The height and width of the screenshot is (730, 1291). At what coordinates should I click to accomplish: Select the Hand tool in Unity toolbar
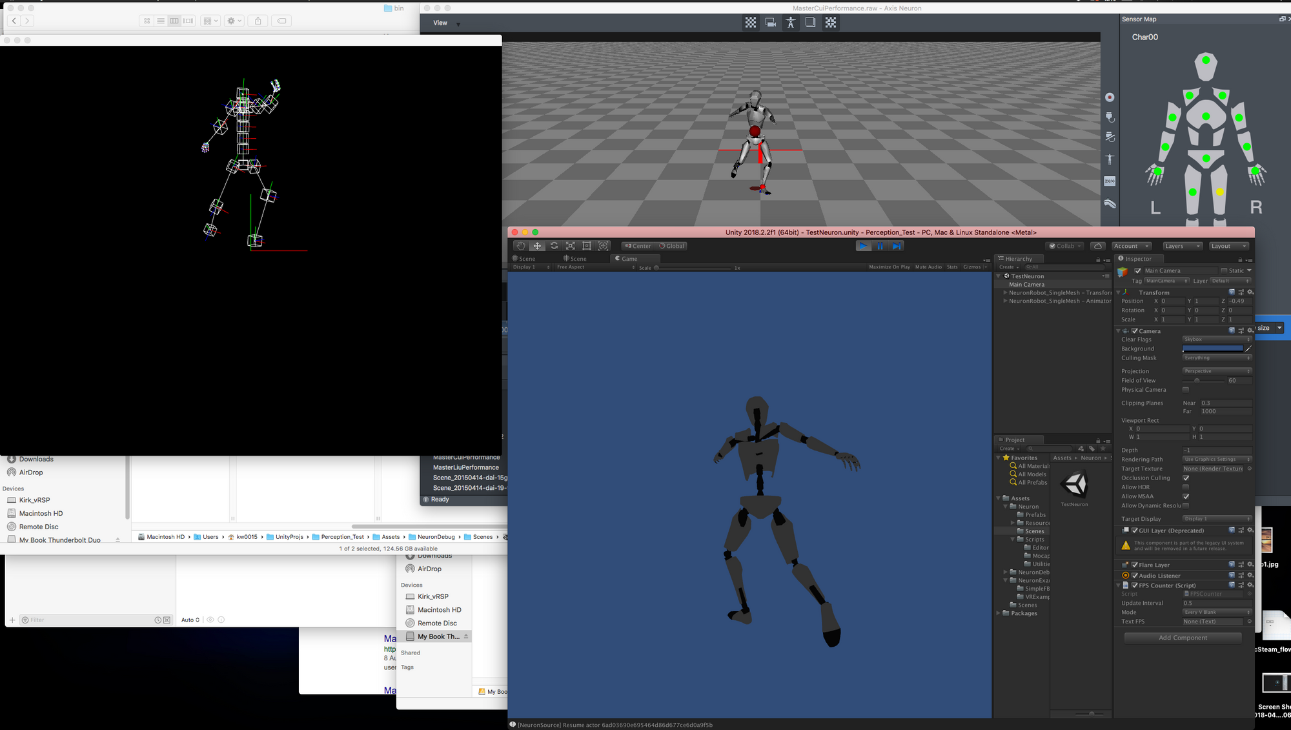[x=521, y=246]
